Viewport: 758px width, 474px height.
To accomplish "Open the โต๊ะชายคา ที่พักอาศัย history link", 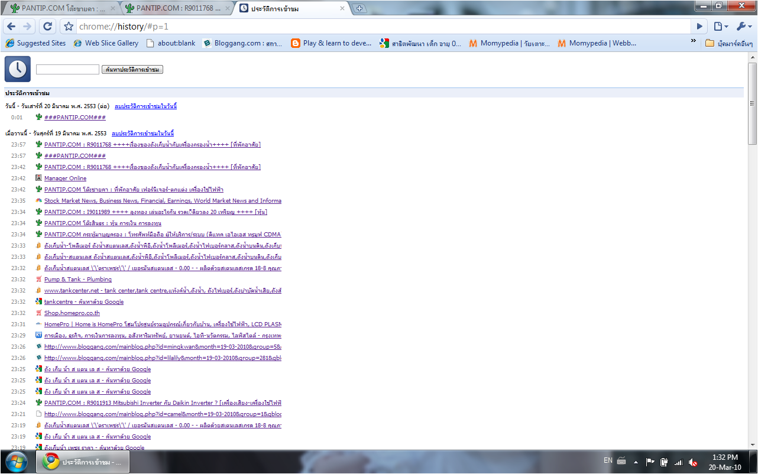I will click(134, 190).
